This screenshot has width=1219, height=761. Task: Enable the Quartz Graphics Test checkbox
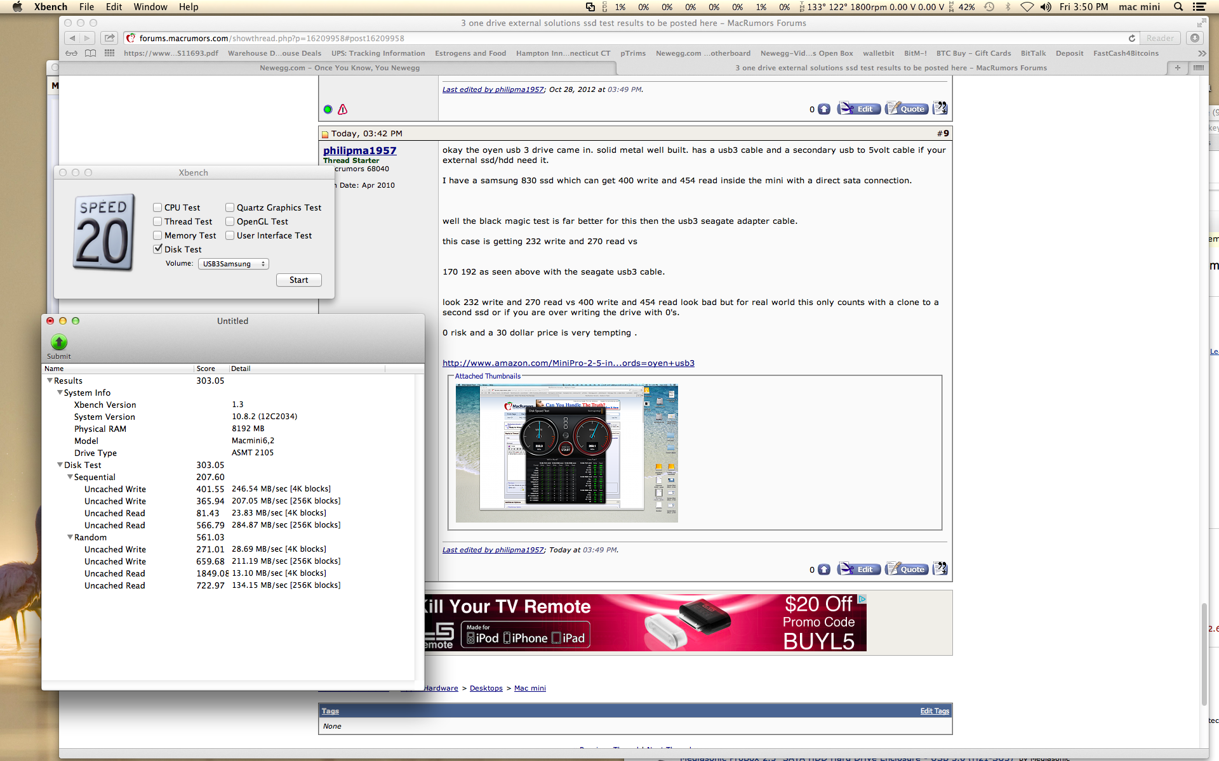(230, 207)
